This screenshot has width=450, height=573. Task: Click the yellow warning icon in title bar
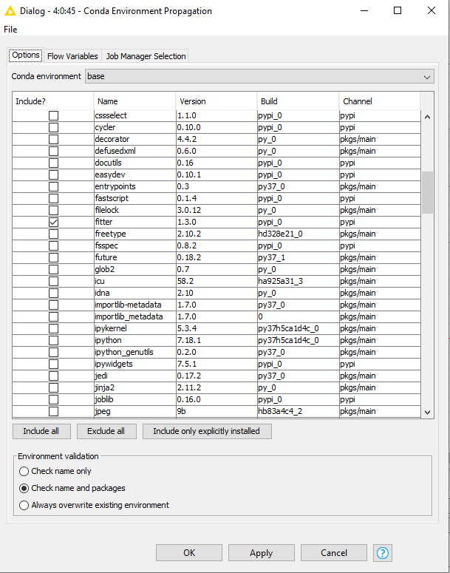(11, 11)
